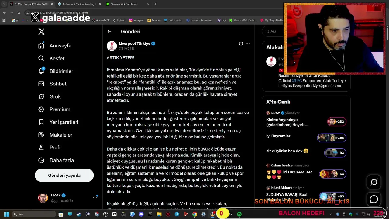Click the X'te Canlı heading

click(278, 102)
